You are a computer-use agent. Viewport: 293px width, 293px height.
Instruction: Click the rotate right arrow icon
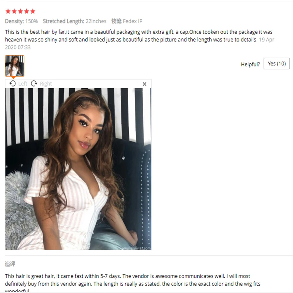click(34, 84)
